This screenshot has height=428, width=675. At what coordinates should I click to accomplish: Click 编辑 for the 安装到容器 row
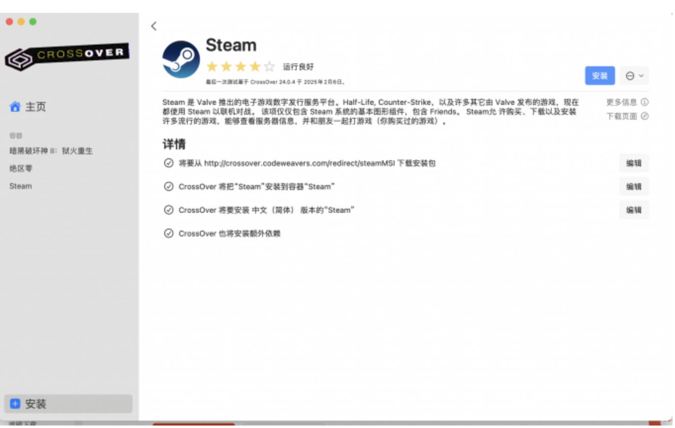click(x=634, y=187)
